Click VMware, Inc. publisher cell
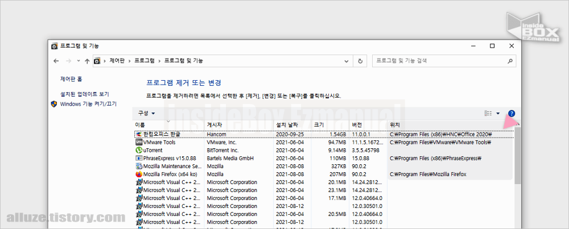 coord(222,143)
